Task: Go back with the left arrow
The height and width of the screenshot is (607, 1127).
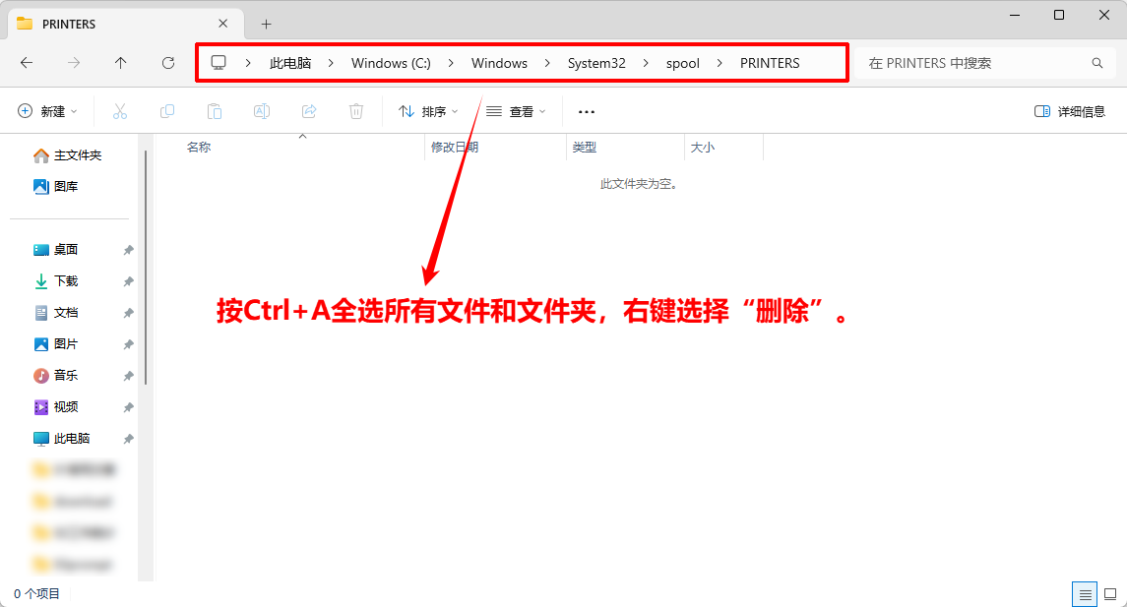Action: click(27, 63)
